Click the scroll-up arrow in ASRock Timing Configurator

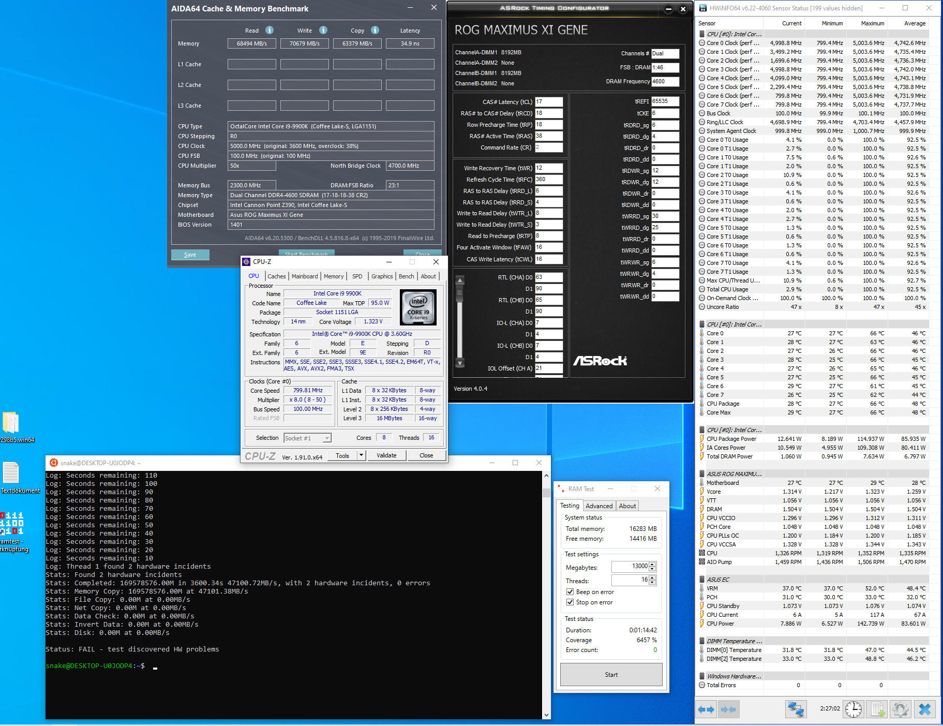coord(460,280)
